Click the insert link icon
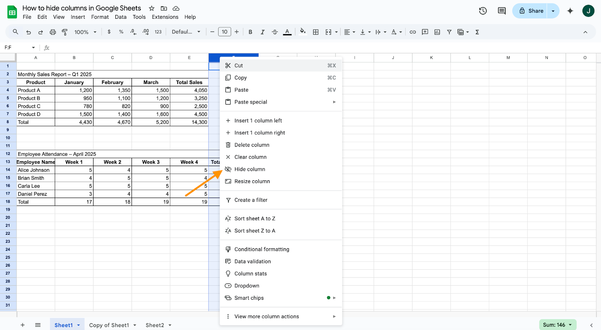 (x=412, y=32)
